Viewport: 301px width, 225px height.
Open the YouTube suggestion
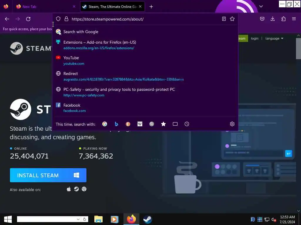[145, 60]
